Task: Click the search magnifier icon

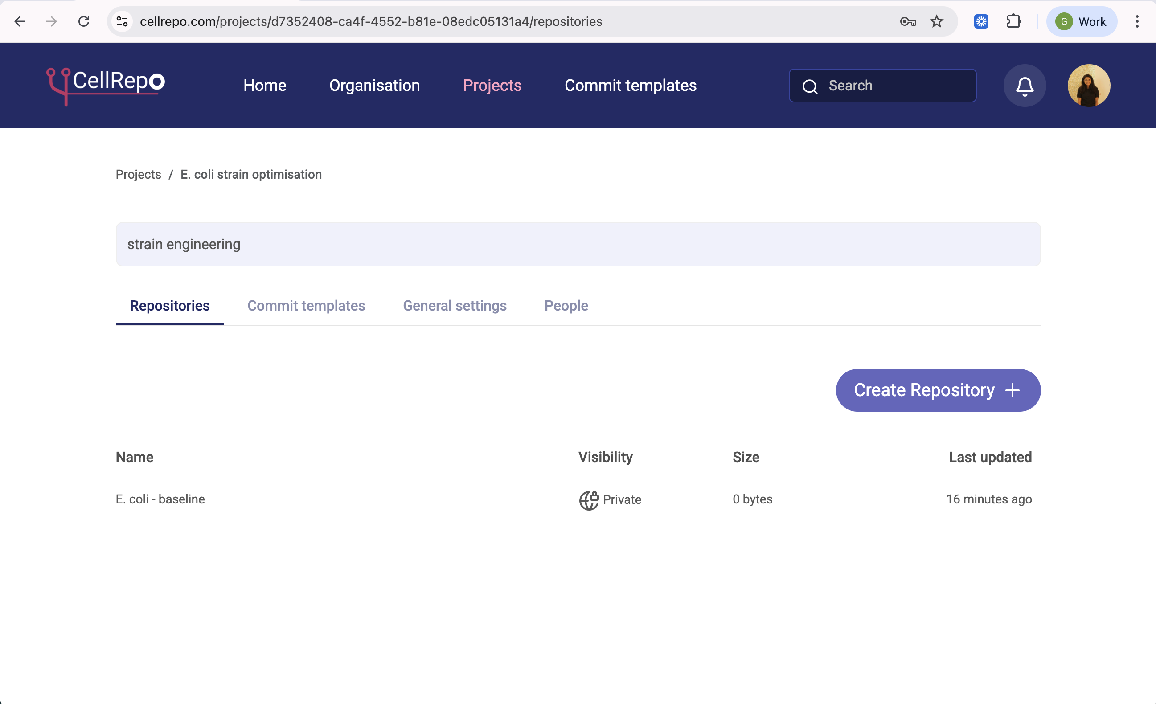Action: point(810,86)
